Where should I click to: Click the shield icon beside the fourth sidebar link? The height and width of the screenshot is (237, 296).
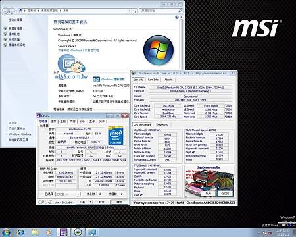point(5,45)
